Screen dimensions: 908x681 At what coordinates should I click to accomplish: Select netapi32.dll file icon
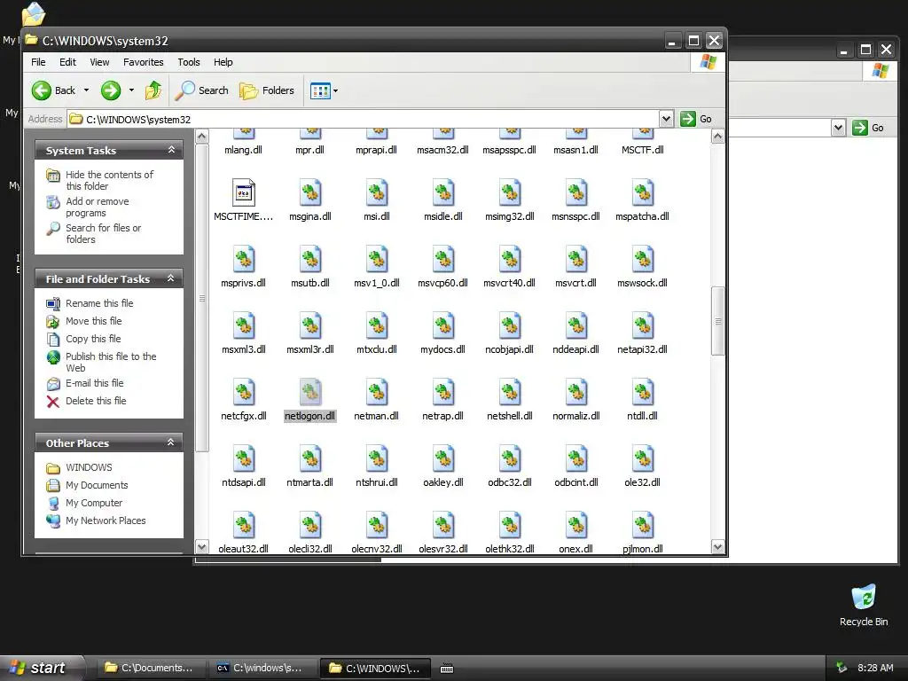point(642,326)
